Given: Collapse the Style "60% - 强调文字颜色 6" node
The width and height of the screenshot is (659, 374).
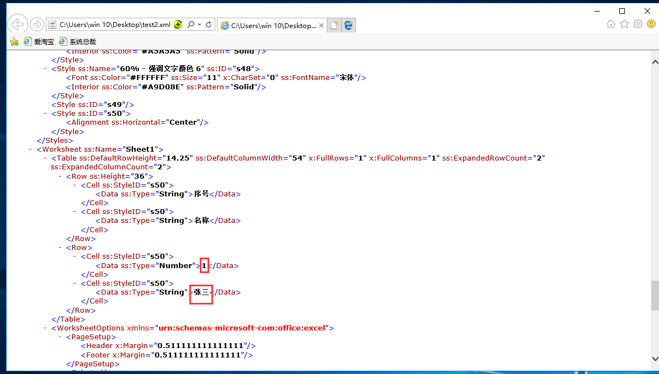Looking at the screenshot, I should tap(45, 68).
